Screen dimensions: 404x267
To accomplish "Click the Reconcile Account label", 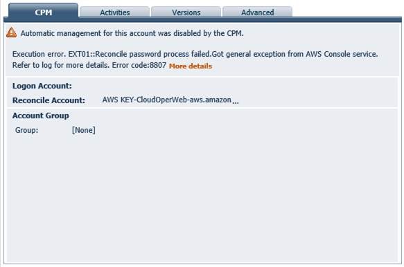I will pos(49,100).
